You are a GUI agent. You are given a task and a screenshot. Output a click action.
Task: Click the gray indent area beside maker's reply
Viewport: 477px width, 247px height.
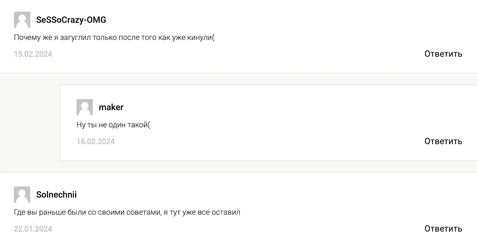[30, 123]
